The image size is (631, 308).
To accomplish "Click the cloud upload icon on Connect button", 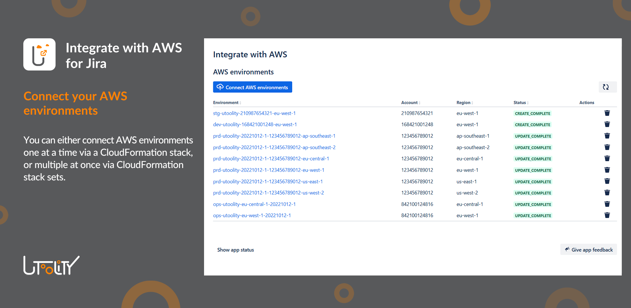I will tap(220, 87).
